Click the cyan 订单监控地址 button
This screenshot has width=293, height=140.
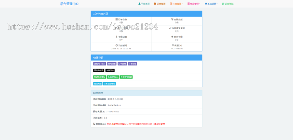109,84
